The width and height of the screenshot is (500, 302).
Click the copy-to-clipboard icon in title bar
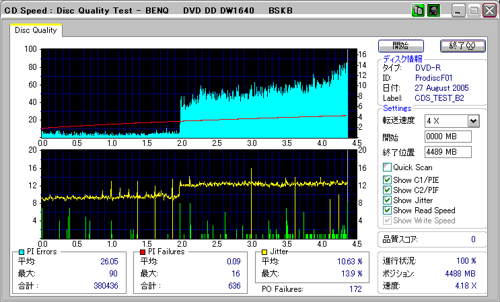418,11
